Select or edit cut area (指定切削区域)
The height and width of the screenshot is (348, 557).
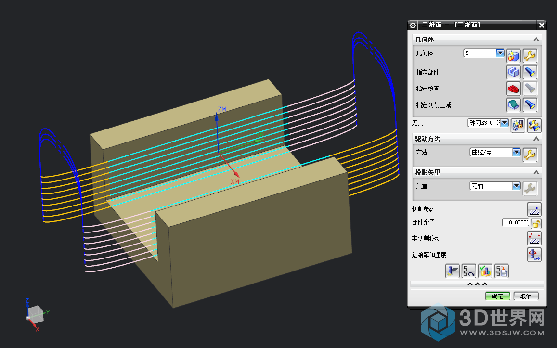tap(513, 105)
